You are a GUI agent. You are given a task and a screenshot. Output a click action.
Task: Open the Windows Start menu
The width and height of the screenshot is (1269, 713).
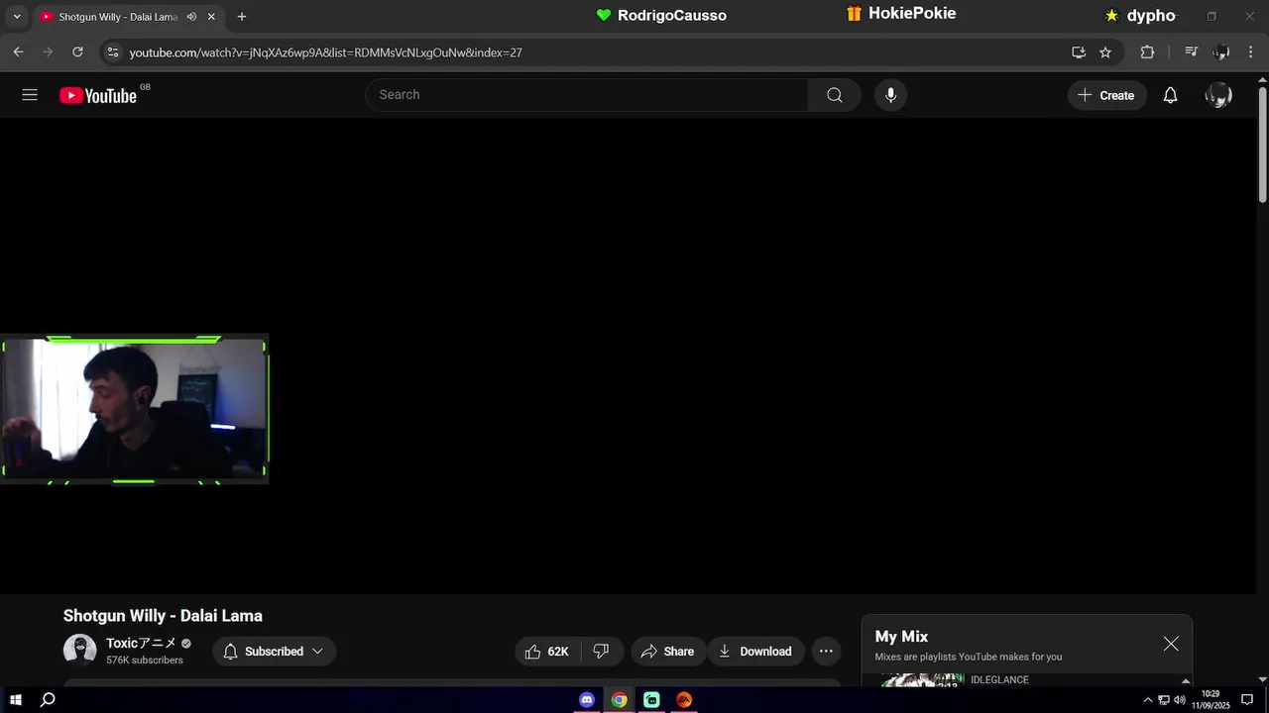(x=16, y=700)
